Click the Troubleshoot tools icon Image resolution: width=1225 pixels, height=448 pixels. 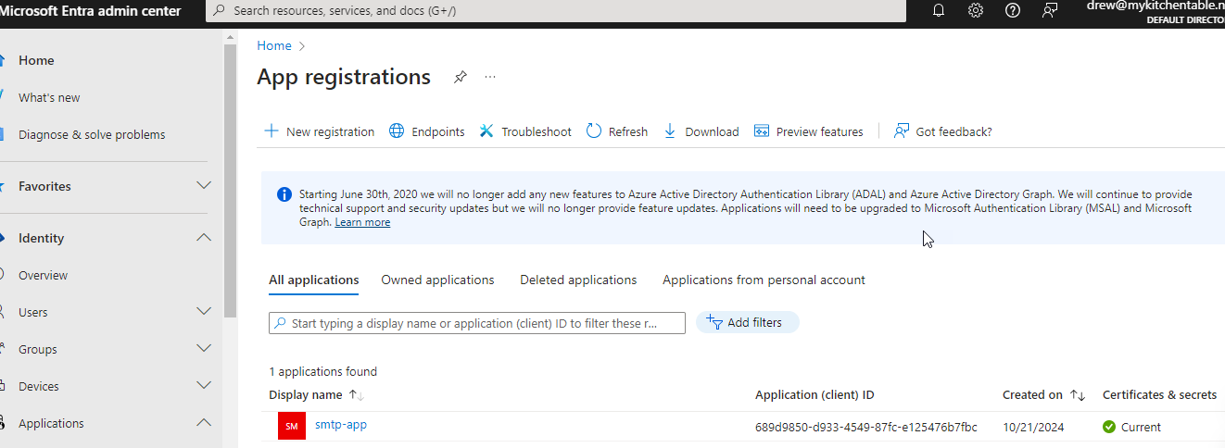486,131
